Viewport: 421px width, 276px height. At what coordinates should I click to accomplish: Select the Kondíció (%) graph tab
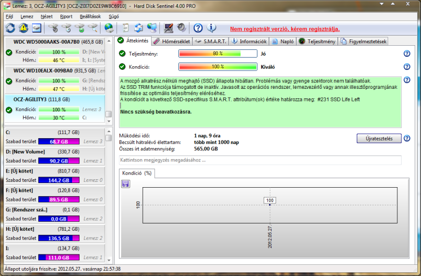tap(137, 173)
